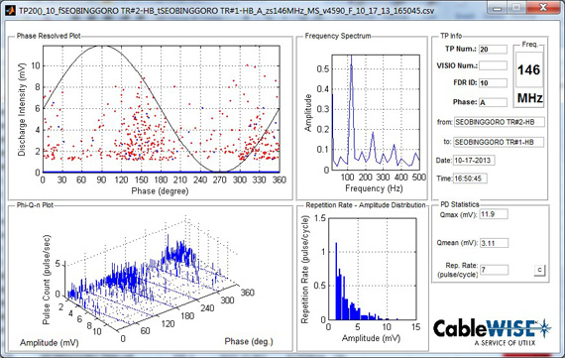Click the TP Num. field showing 20

(x=493, y=50)
